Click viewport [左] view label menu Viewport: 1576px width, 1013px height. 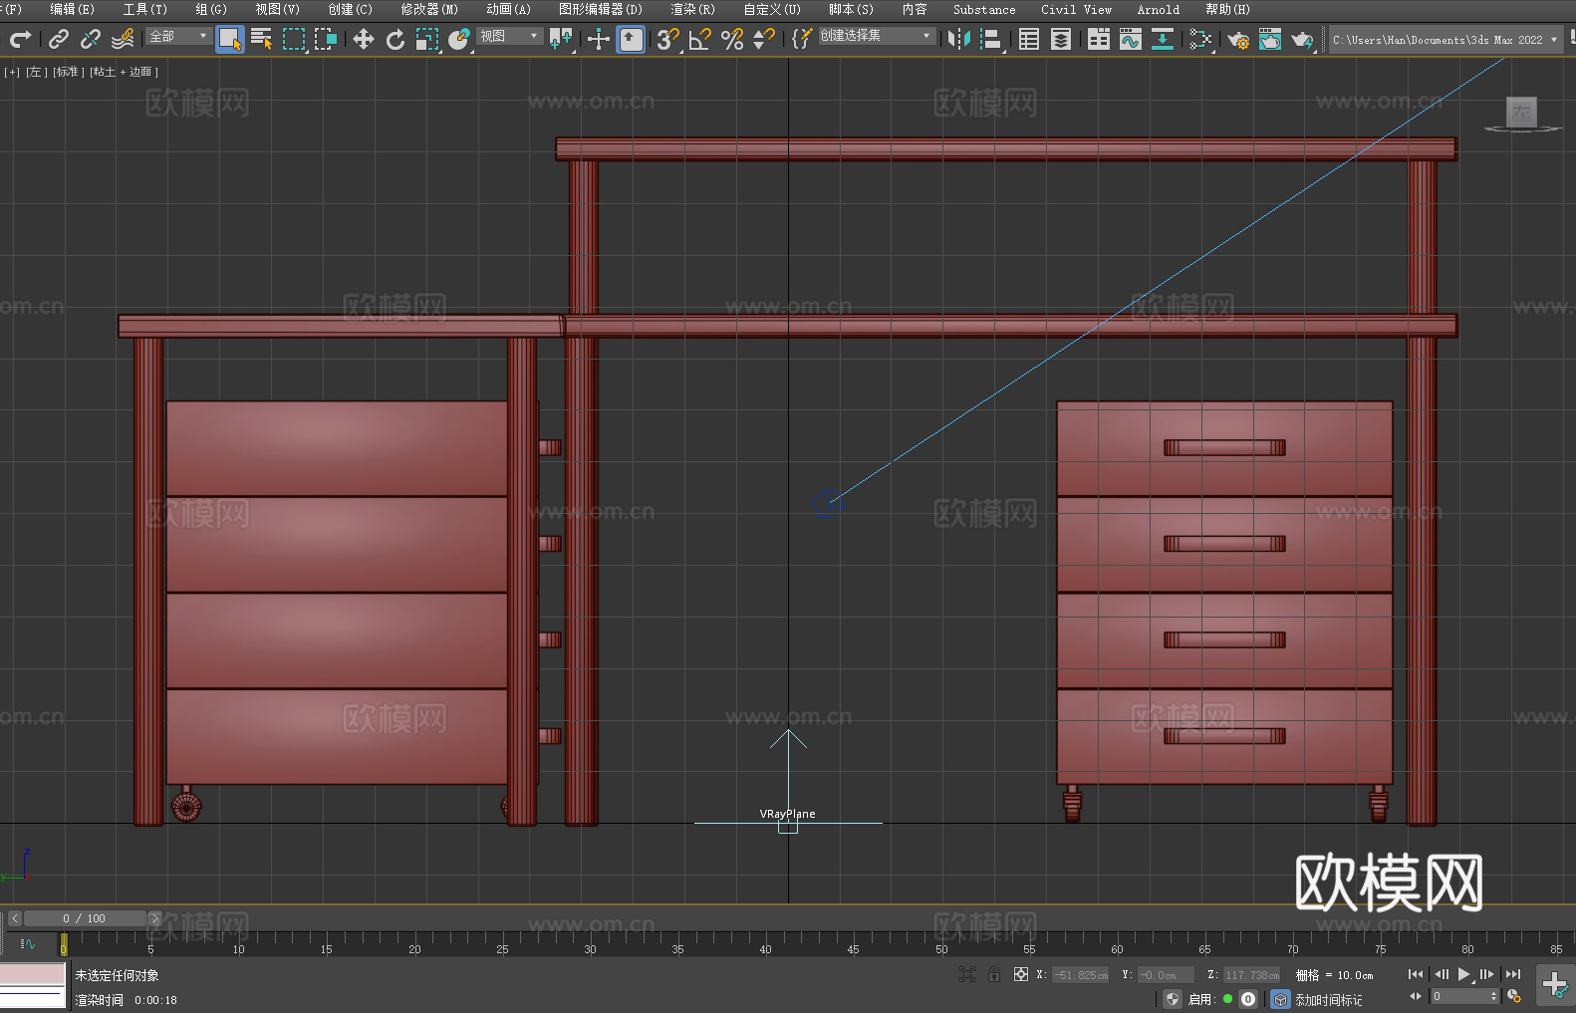coord(36,72)
